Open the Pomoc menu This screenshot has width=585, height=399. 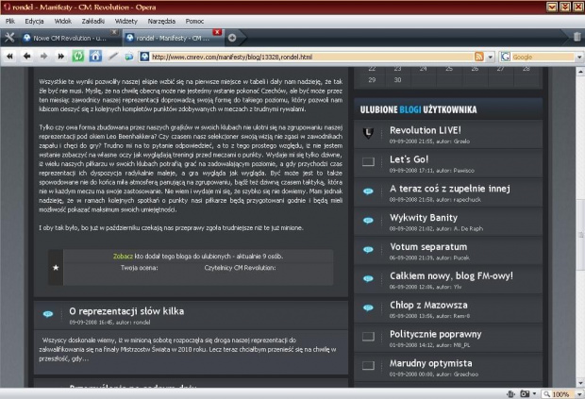coord(194,22)
